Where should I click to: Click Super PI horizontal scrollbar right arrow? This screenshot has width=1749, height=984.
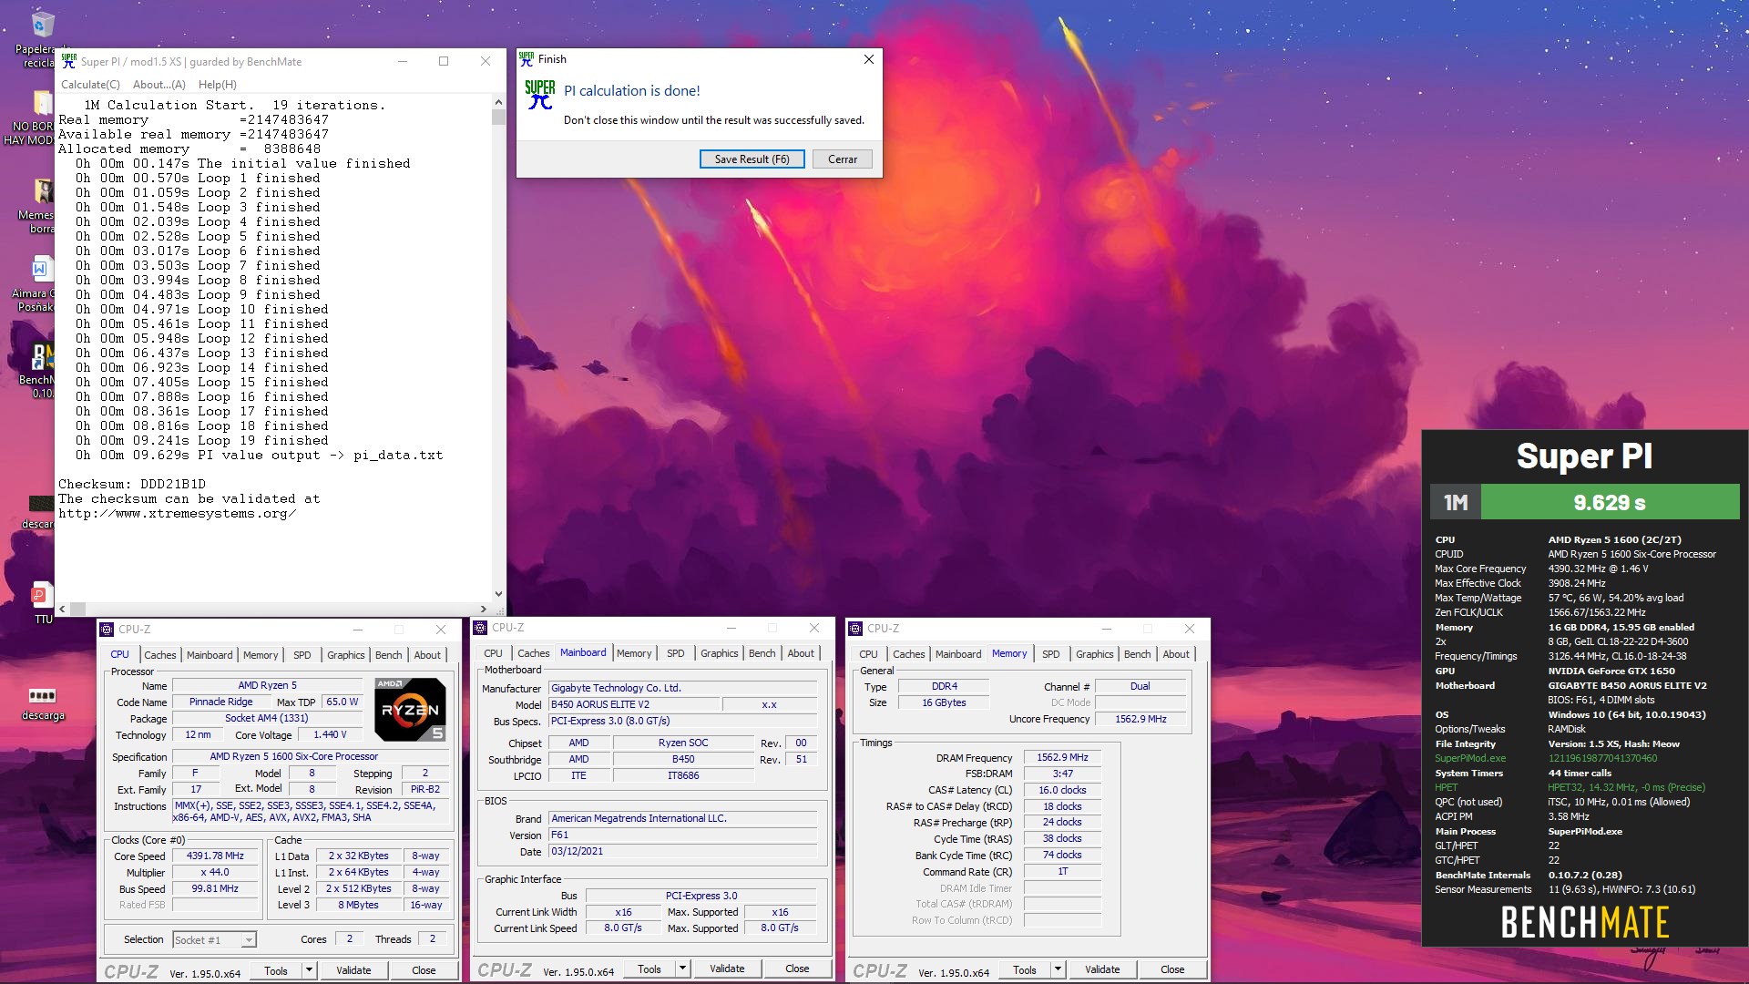484,609
